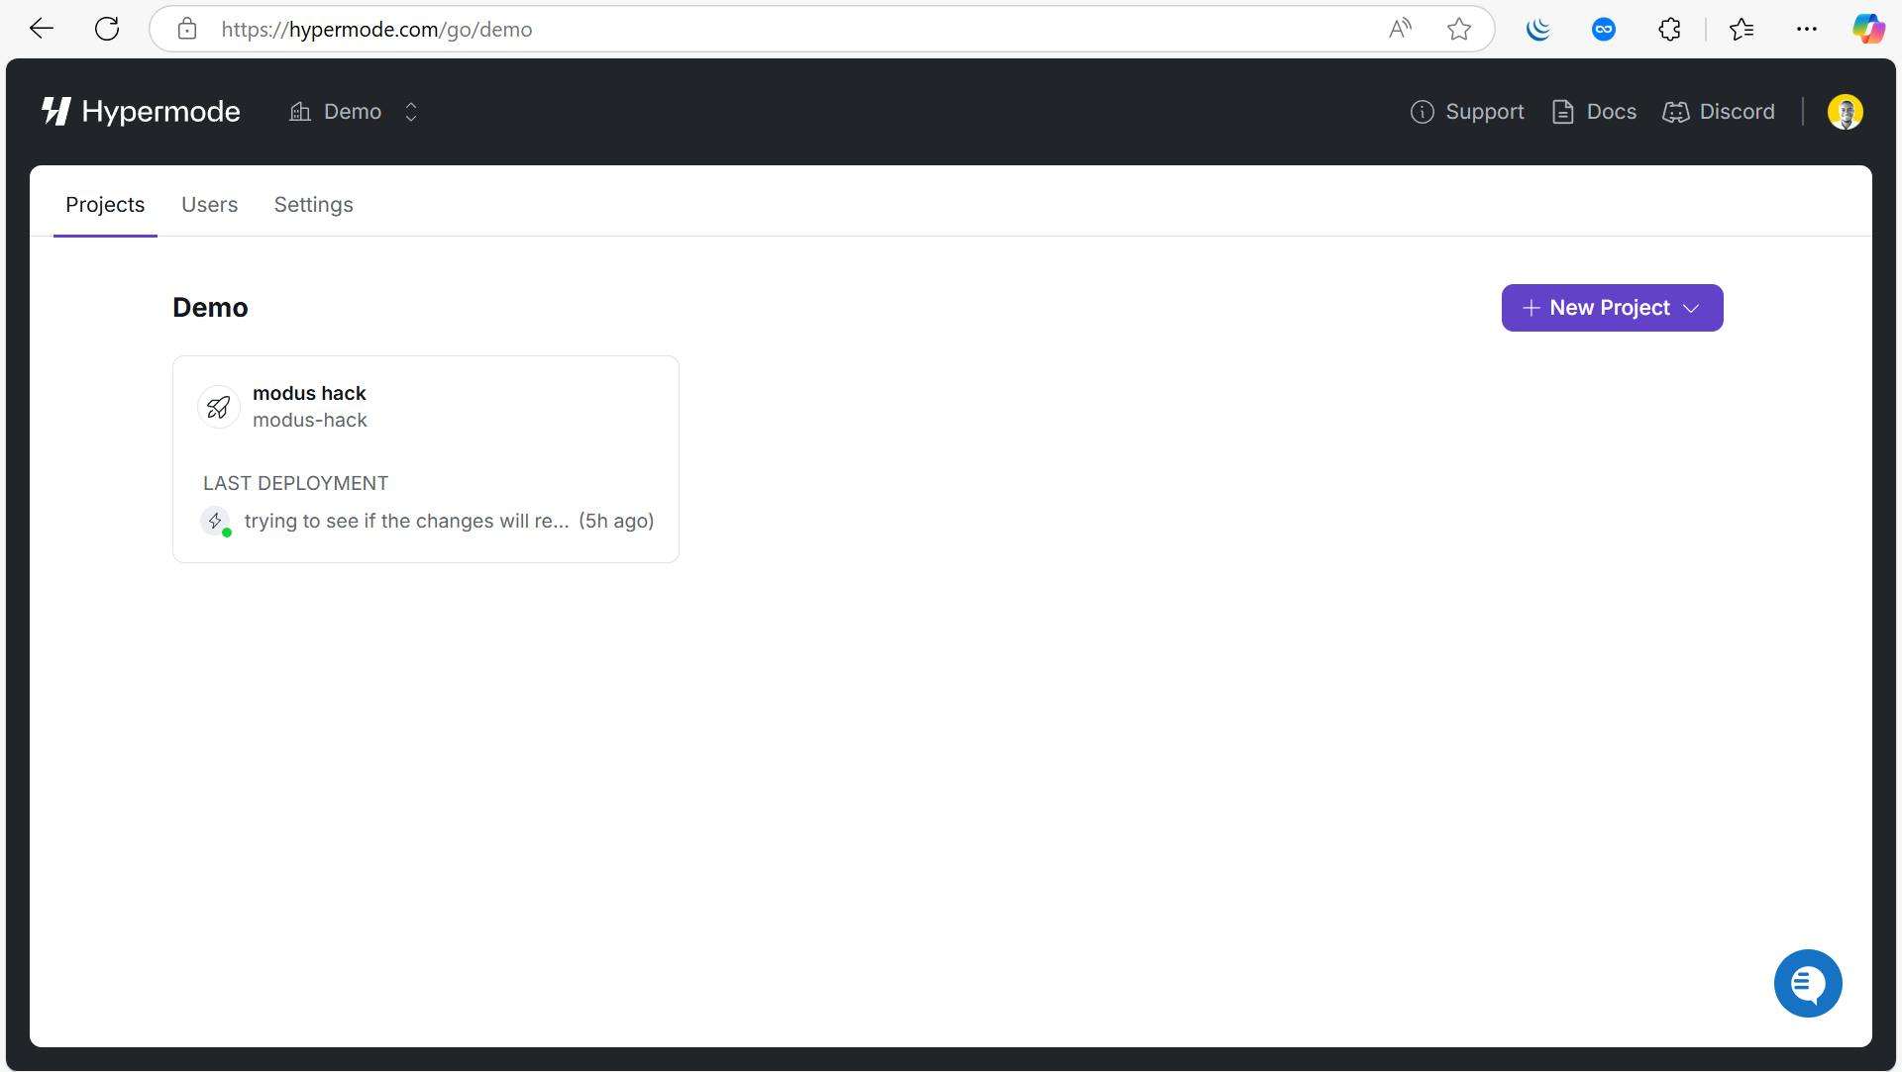
Task: Expand New Project dropdown chevron
Action: tap(1692, 308)
